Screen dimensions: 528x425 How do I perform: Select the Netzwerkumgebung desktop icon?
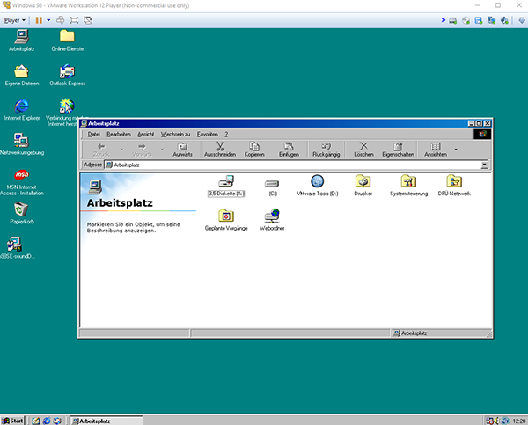[22, 140]
